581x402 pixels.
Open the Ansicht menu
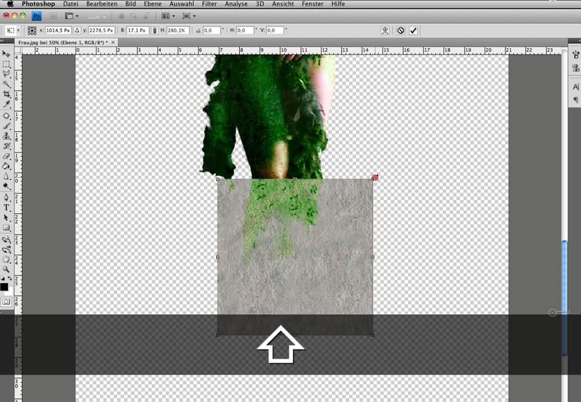[283, 4]
